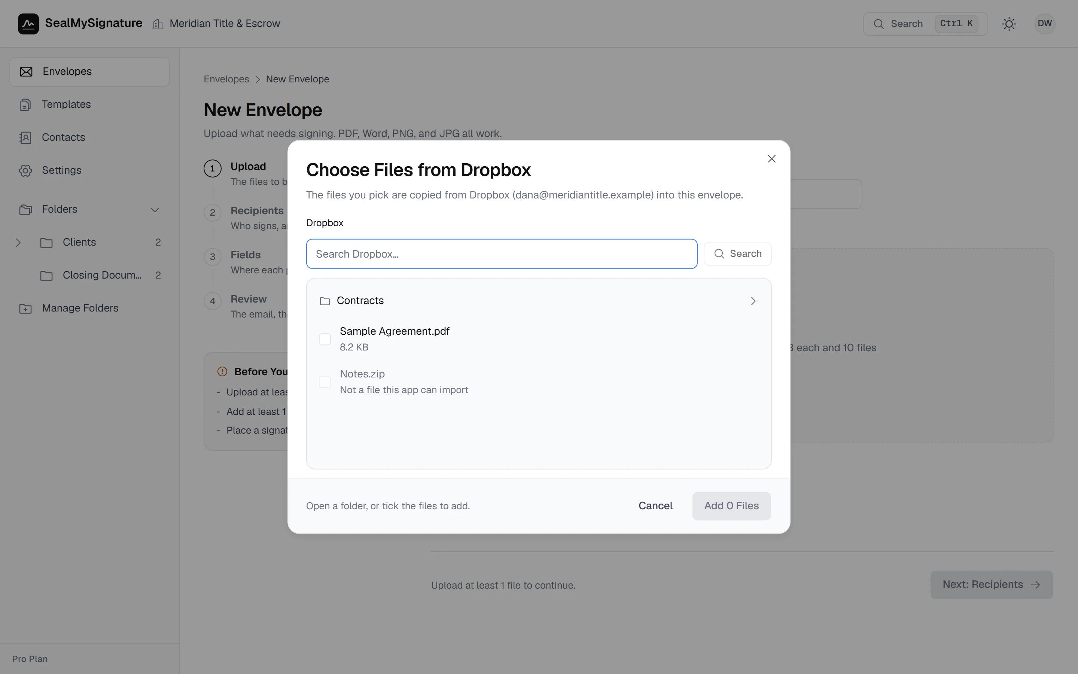Image resolution: width=1078 pixels, height=674 pixels.
Task: Open the DW user avatar menu
Action: tap(1045, 24)
